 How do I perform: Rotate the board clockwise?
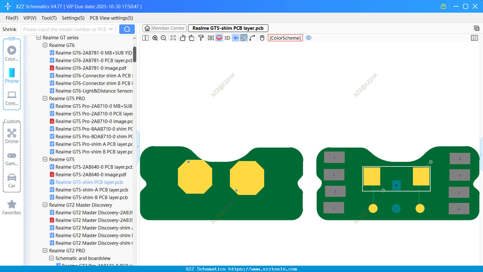(191, 38)
